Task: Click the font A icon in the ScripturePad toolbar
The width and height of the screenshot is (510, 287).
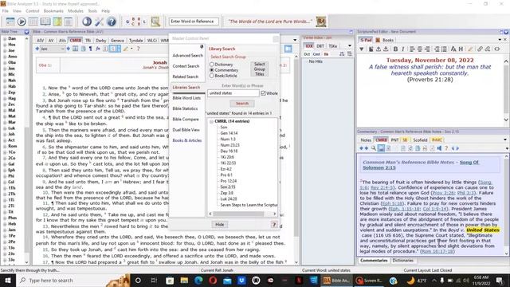Action: (453, 49)
